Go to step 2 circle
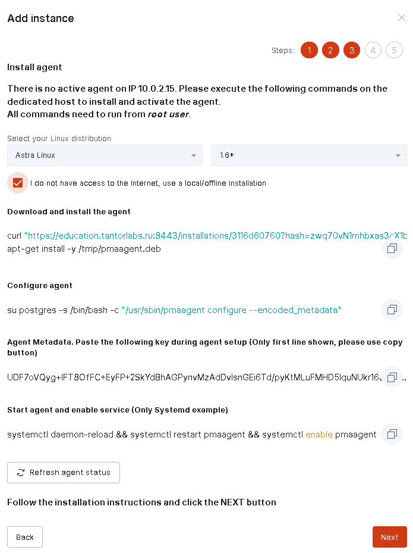413x553 pixels. point(330,50)
